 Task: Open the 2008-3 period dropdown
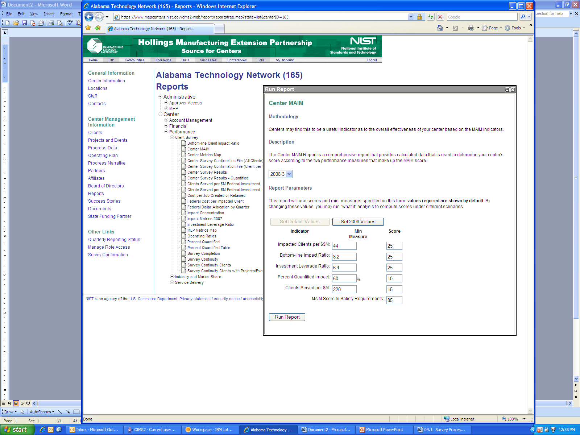click(289, 174)
